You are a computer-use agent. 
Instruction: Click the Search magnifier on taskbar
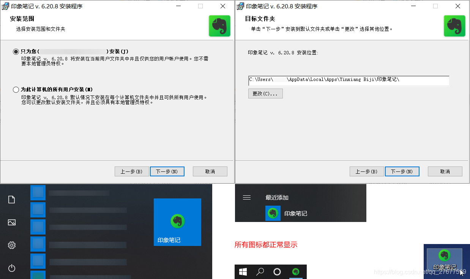tap(260, 272)
